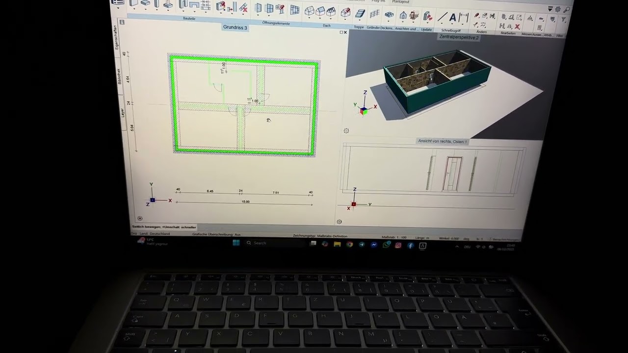
Task: Click the filter funnel icon
Action: click(x=564, y=20)
